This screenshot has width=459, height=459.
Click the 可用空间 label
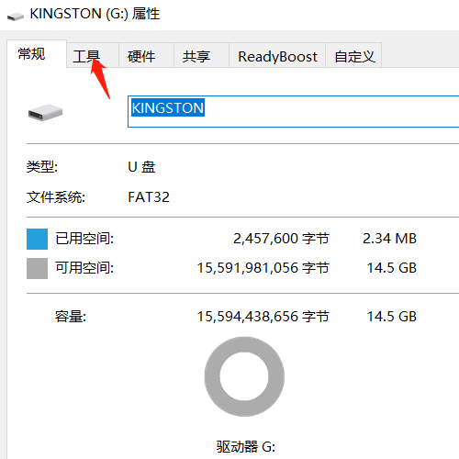(x=84, y=268)
